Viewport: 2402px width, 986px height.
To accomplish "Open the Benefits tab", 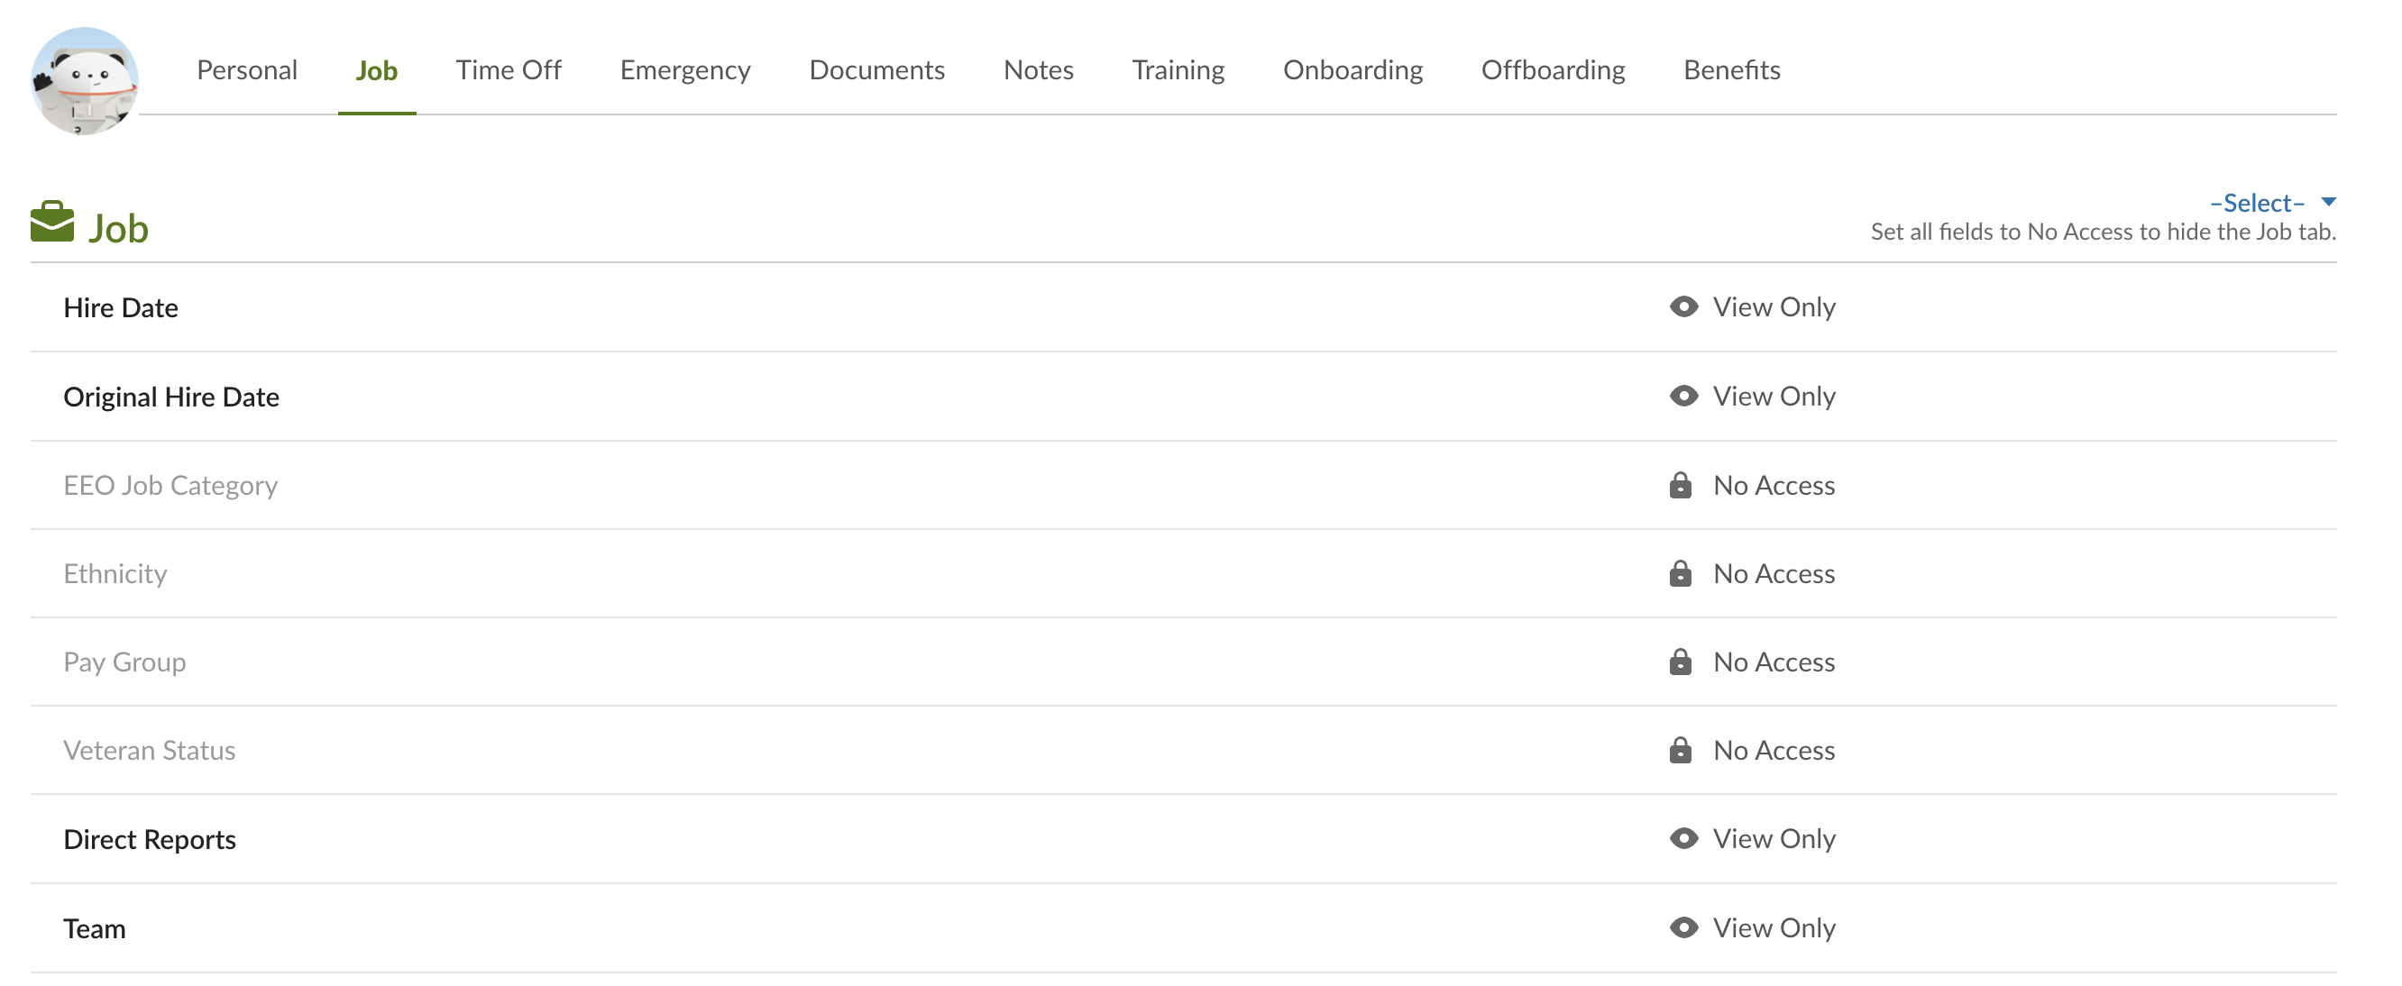I will [x=1731, y=70].
